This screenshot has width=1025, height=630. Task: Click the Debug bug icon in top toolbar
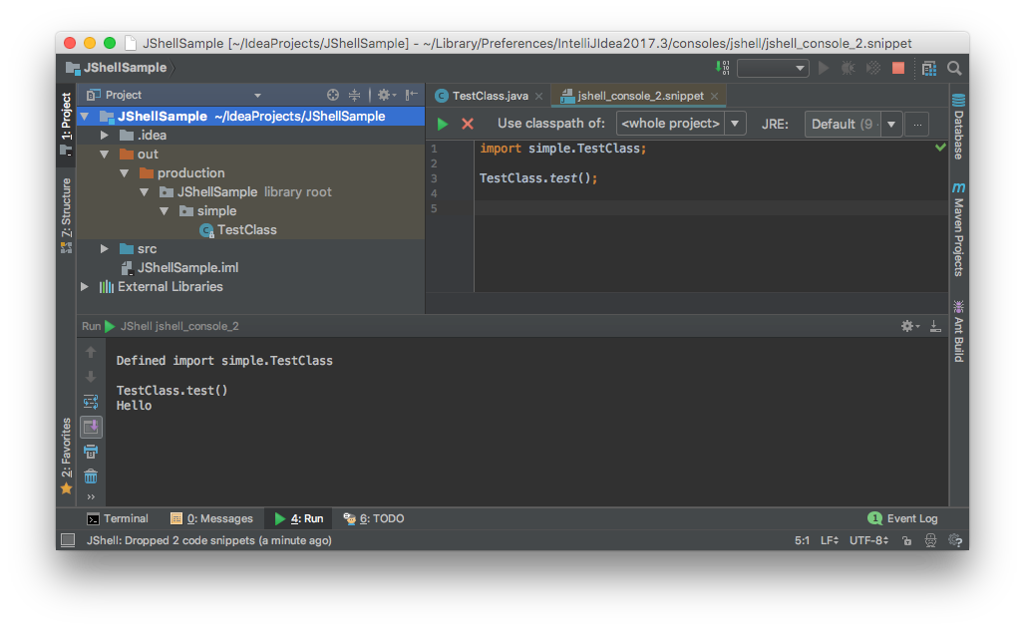tap(848, 68)
